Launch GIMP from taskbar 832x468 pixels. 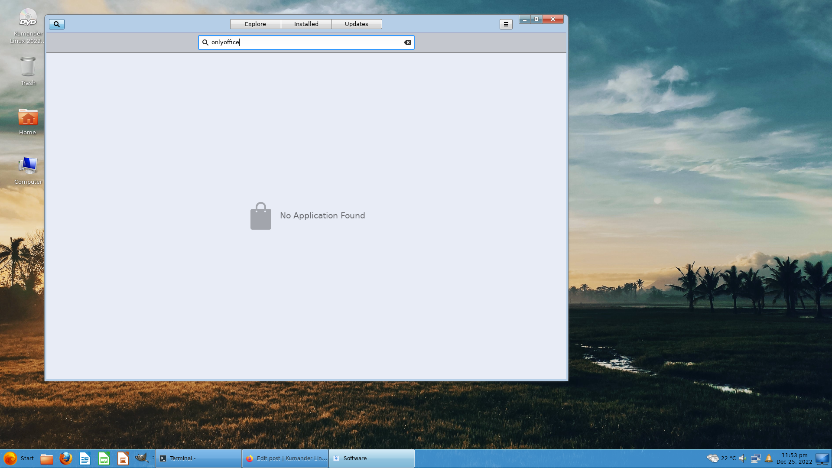coord(142,458)
